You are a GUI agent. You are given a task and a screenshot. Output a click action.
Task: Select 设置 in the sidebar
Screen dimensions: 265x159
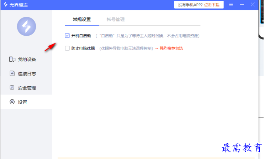[26, 102]
